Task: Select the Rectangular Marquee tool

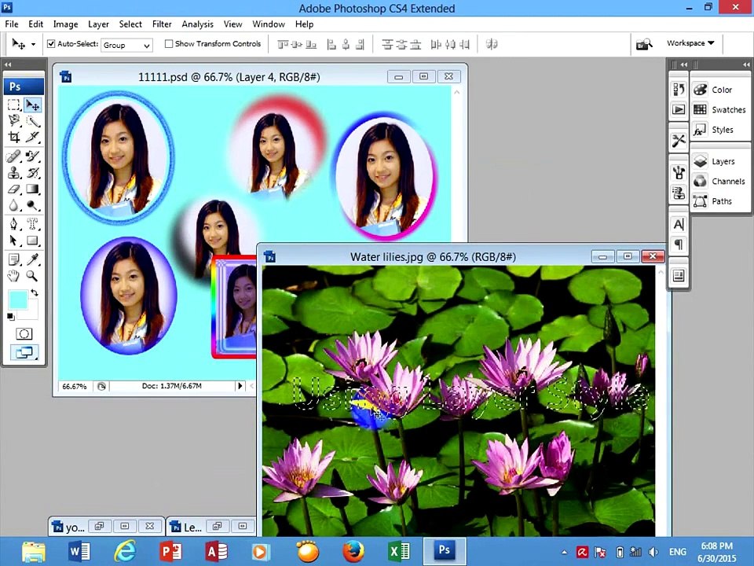Action: 14,105
